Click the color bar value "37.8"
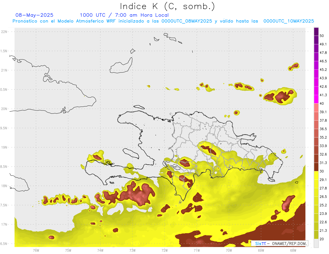The height and width of the screenshot is (254, 329). (323, 120)
